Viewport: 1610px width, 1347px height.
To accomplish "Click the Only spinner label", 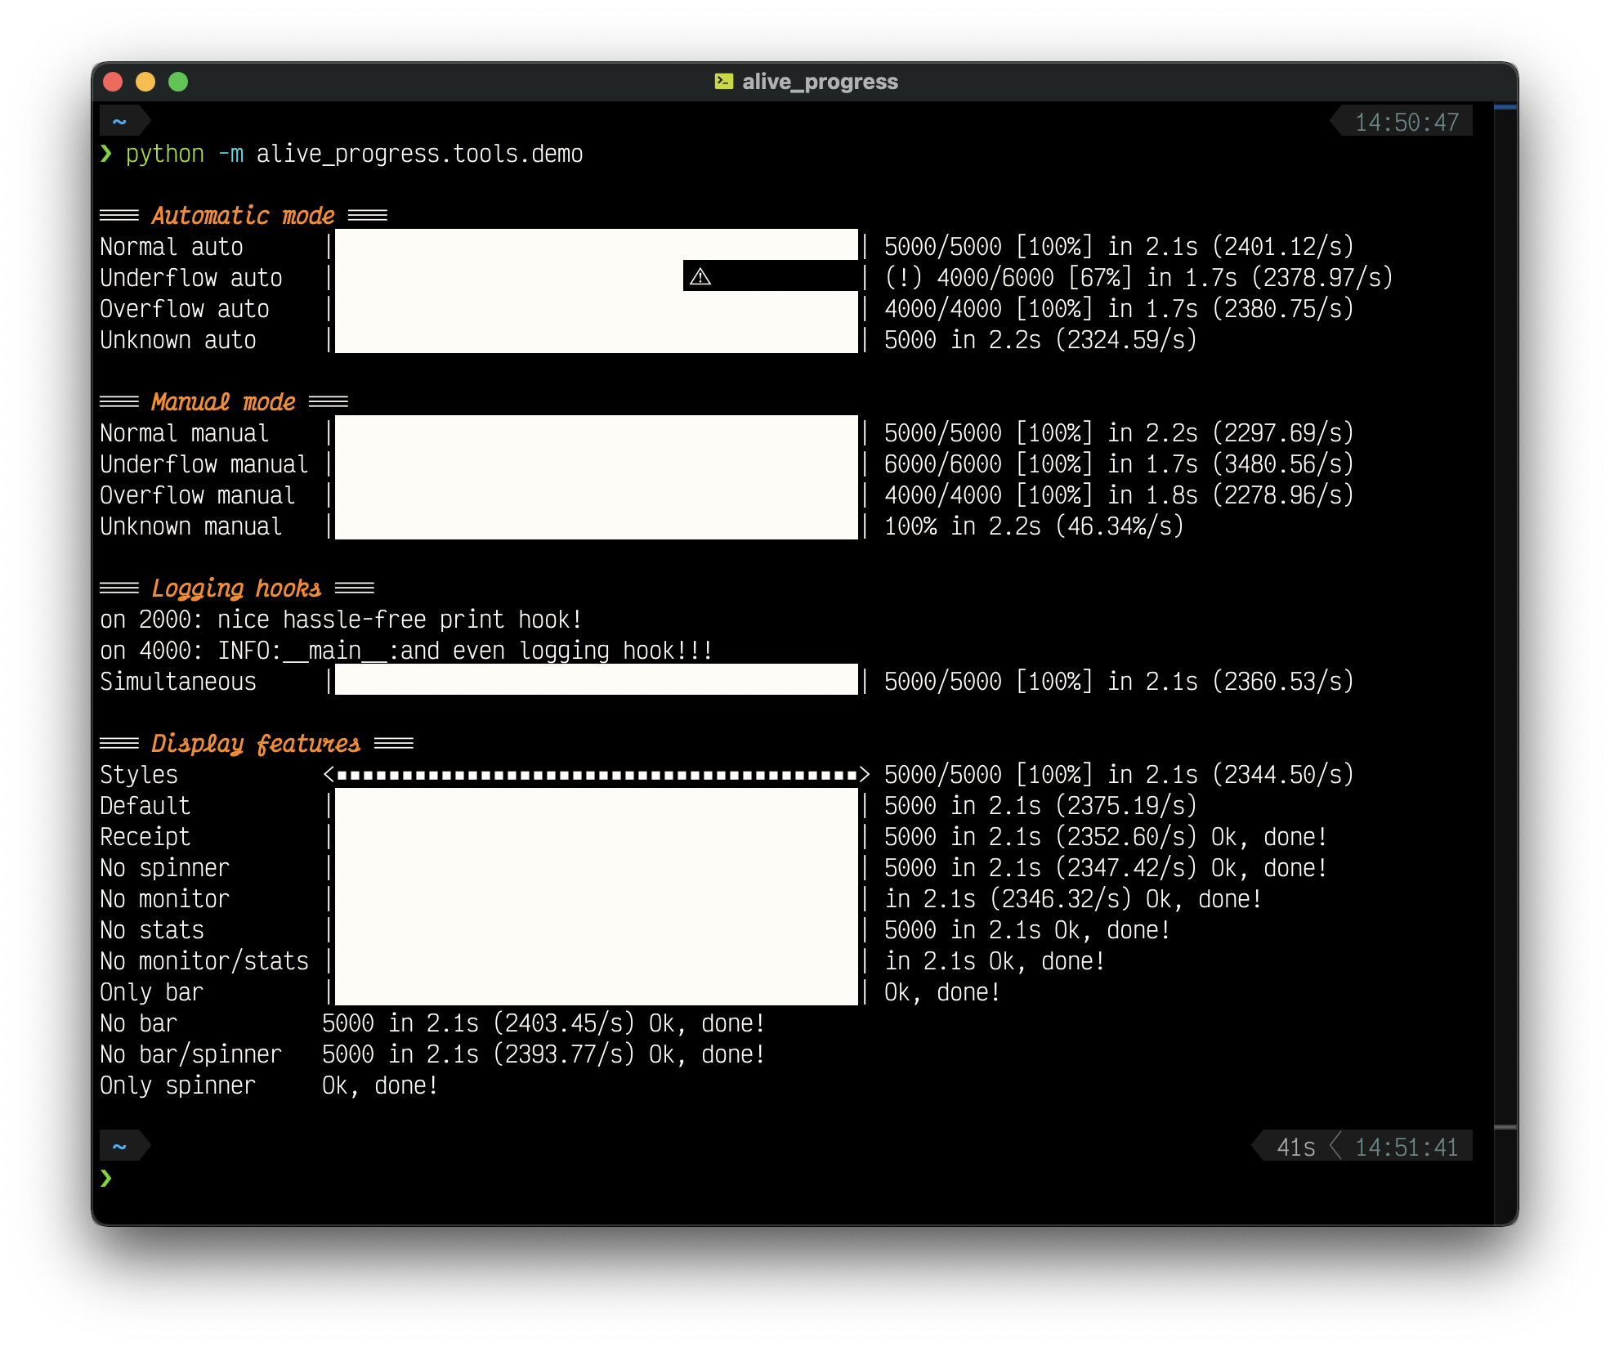I will 178,1085.
